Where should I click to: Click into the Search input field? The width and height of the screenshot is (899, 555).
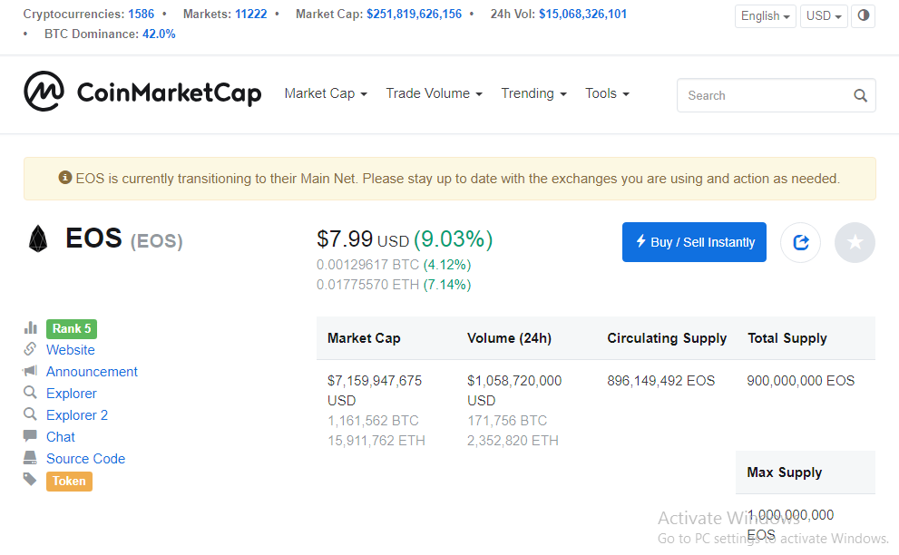click(777, 95)
